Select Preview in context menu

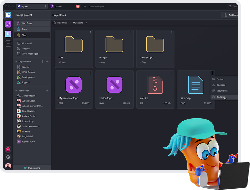coord(224,79)
